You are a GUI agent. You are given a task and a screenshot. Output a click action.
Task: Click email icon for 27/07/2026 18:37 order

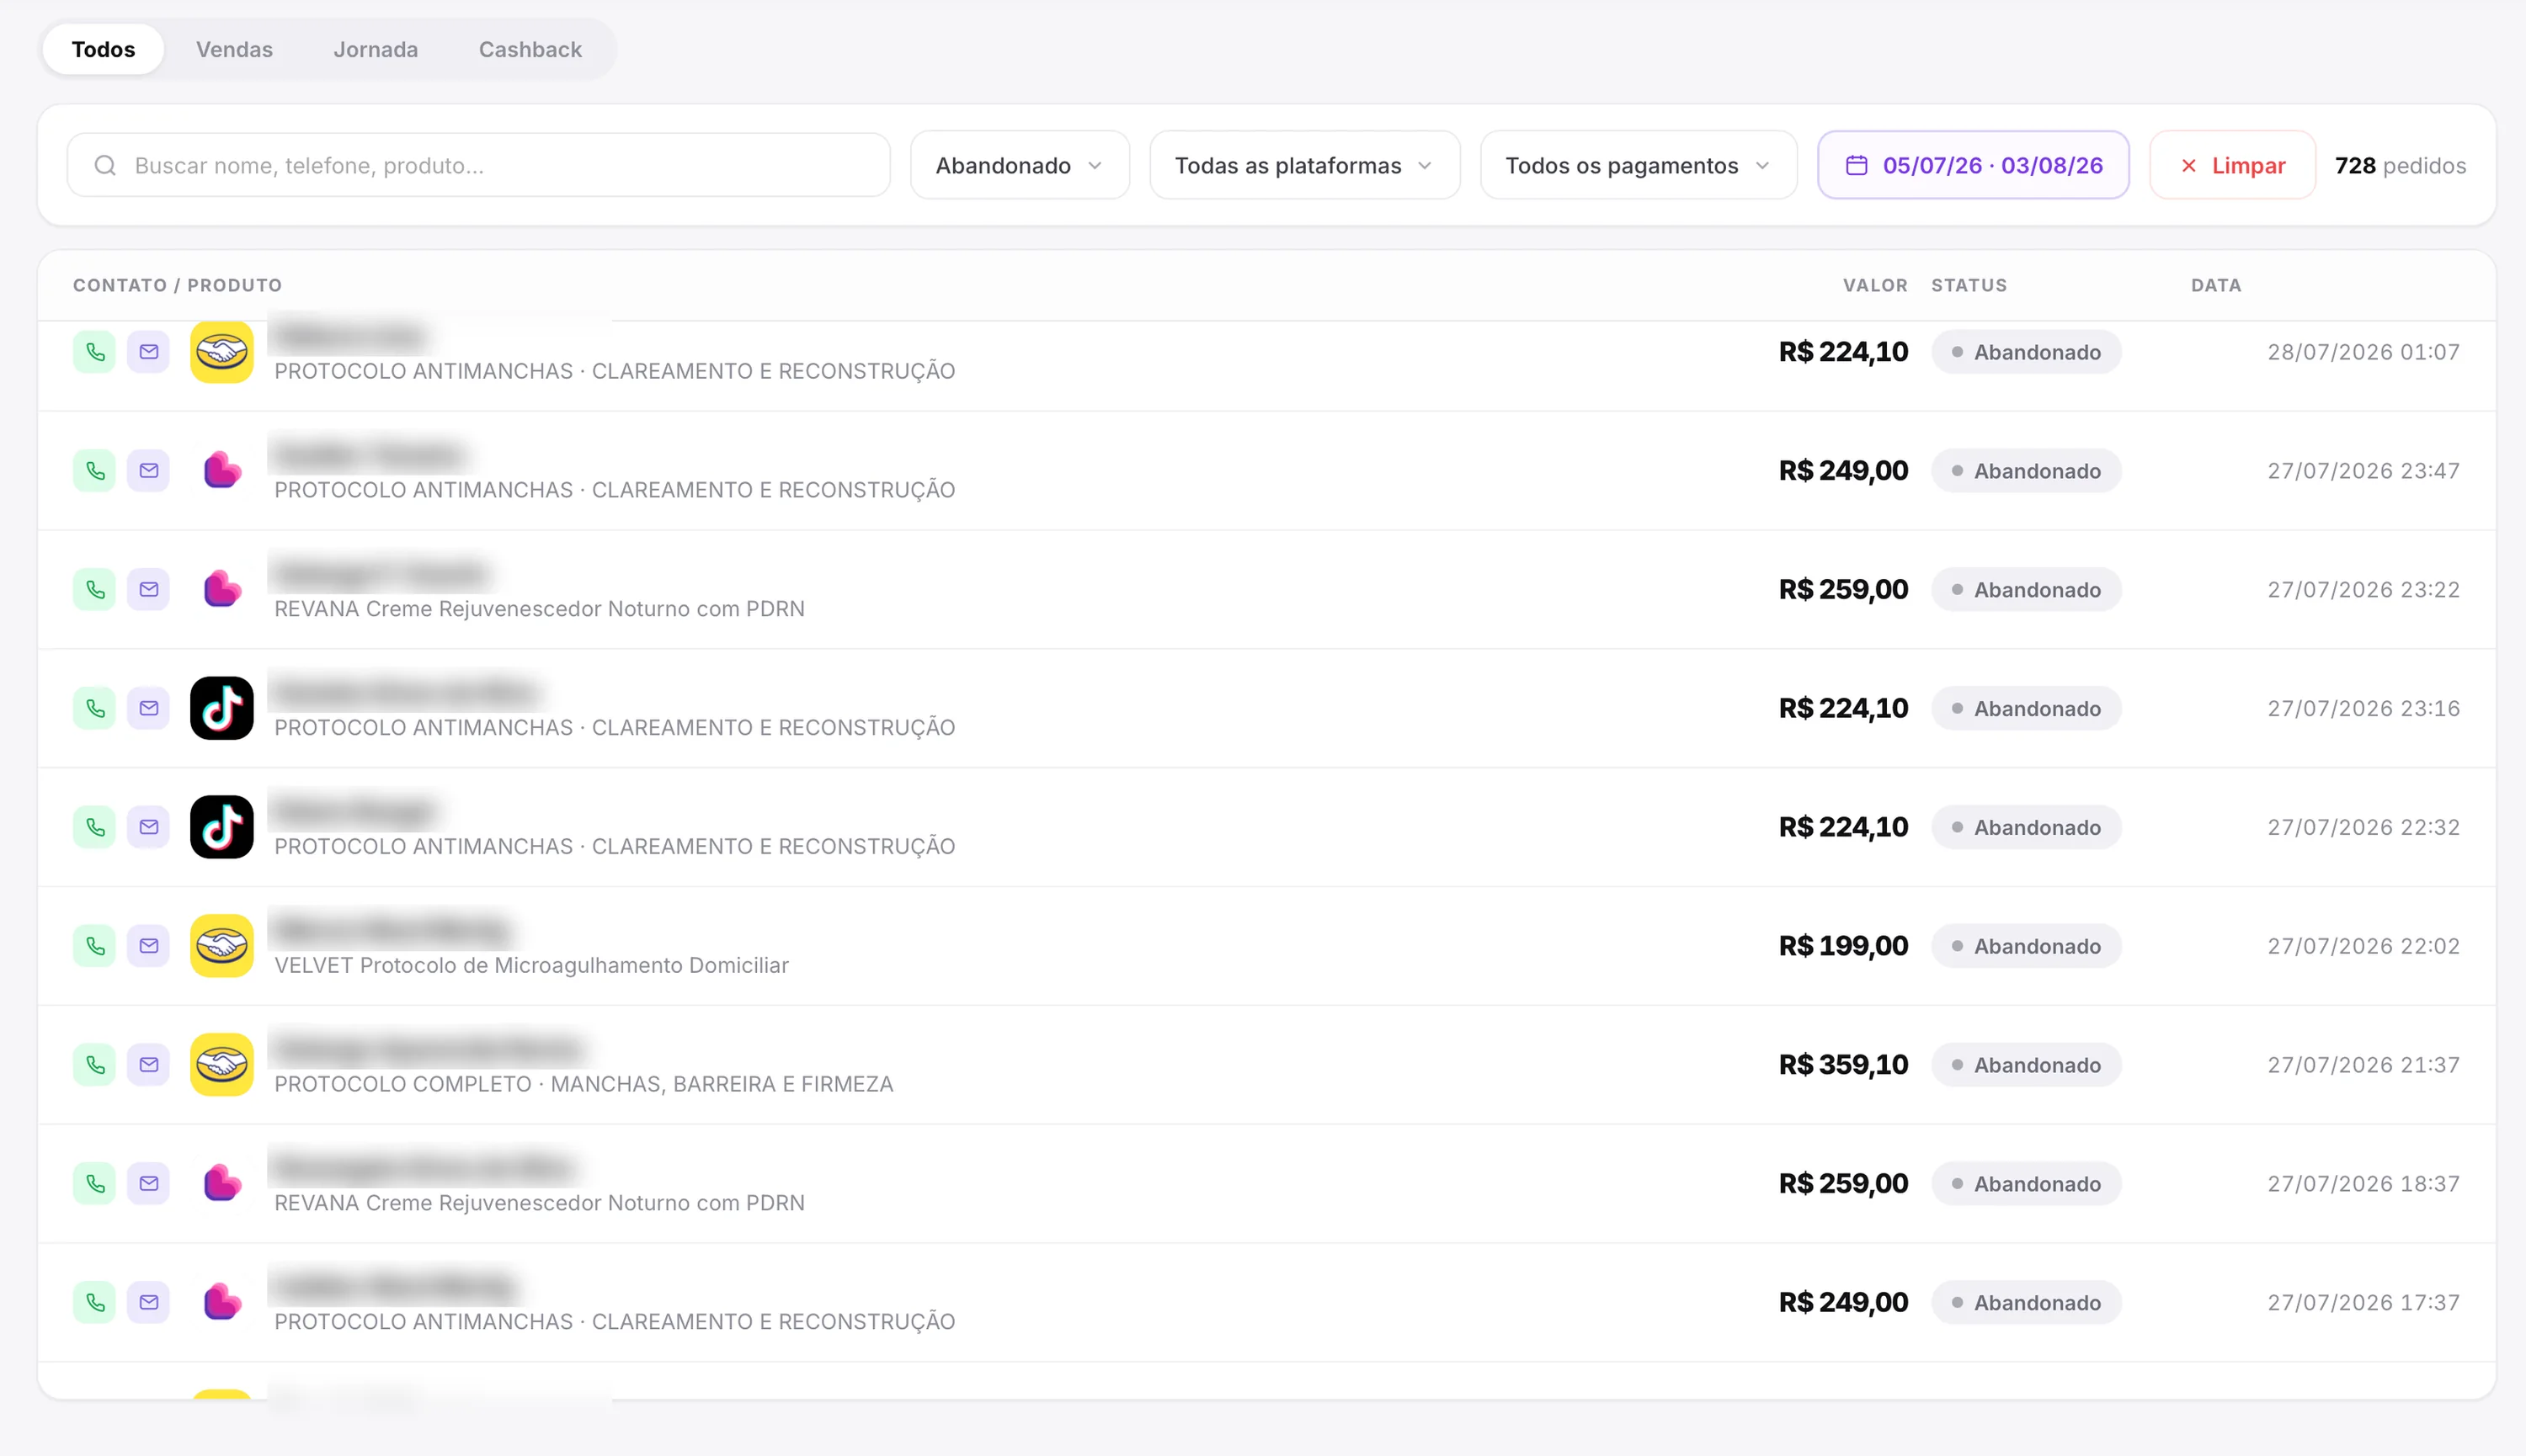[149, 1184]
